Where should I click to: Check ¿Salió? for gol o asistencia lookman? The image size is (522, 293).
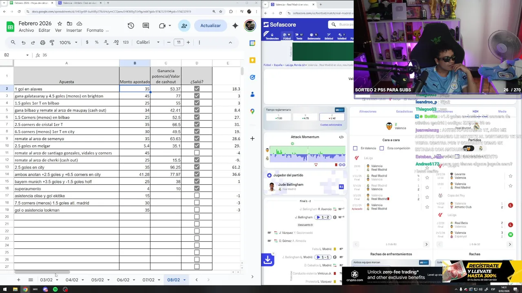(x=197, y=210)
